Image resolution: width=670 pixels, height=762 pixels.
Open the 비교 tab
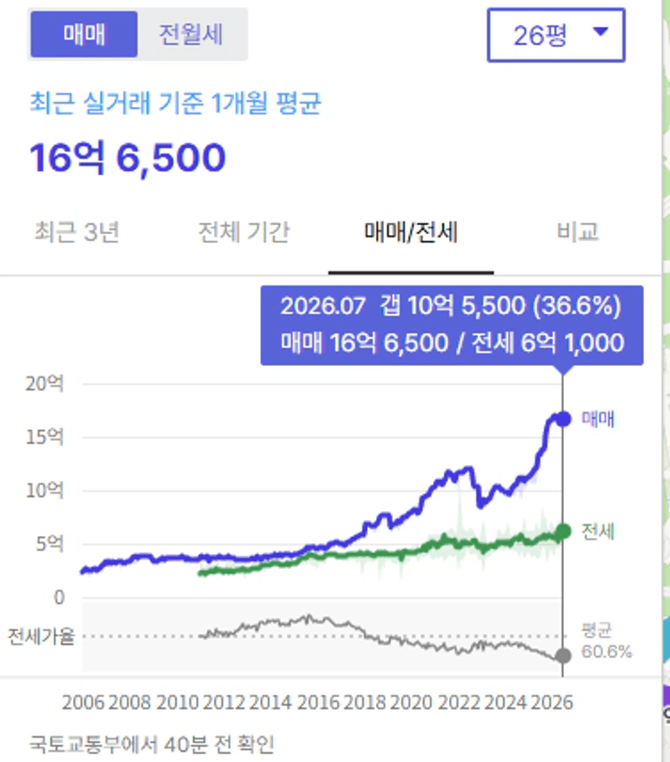pyautogui.click(x=578, y=232)
